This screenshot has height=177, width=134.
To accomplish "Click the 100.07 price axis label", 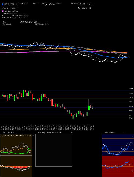I will 131,111.
